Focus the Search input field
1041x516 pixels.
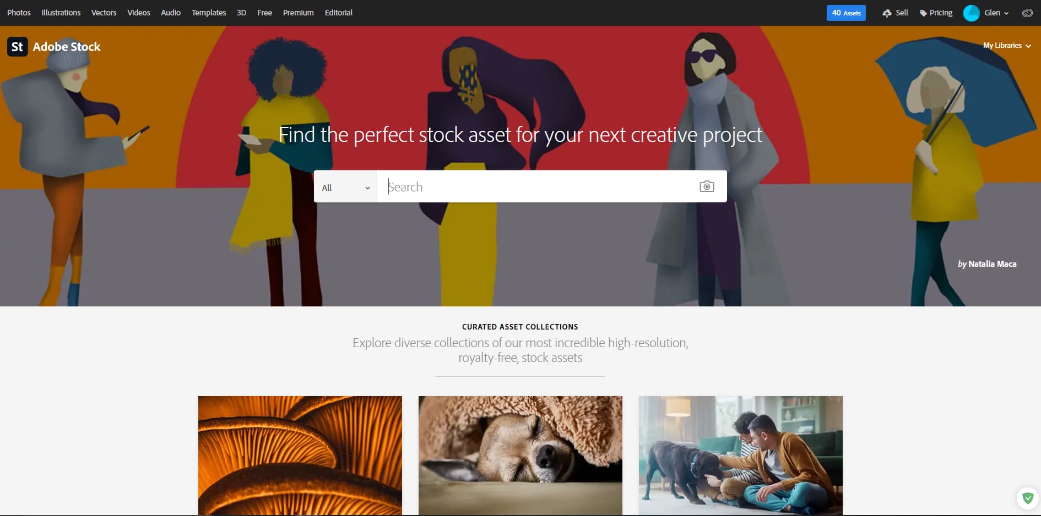pos(538,186)
